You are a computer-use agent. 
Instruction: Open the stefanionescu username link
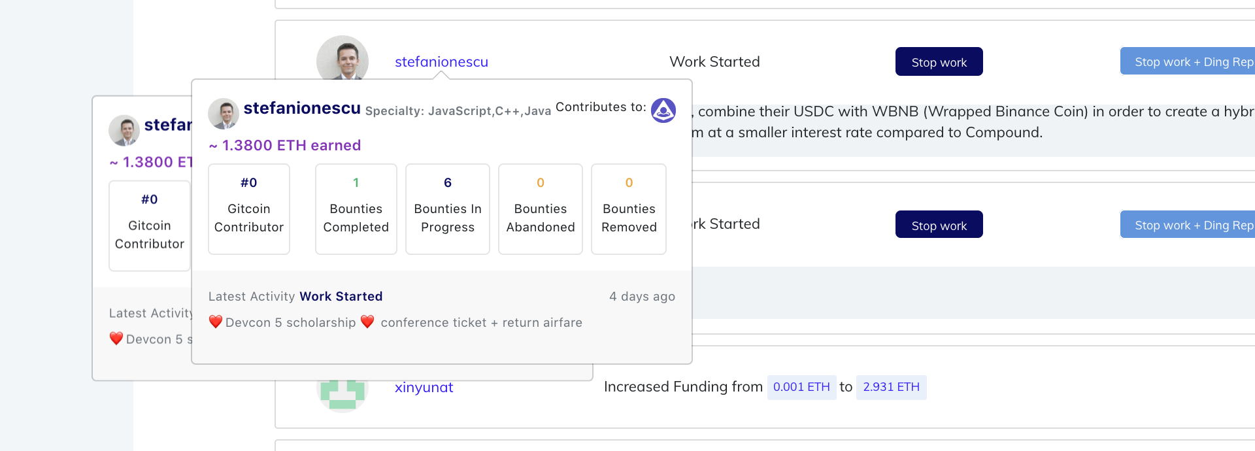[441, 62]
